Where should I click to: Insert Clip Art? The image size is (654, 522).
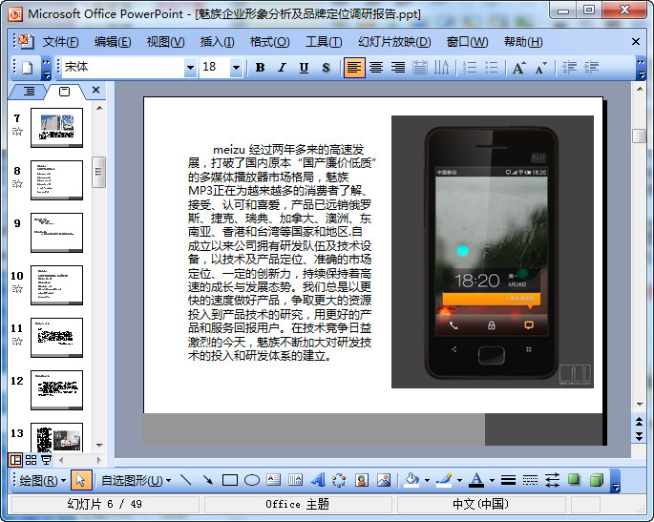click(362, 480)
